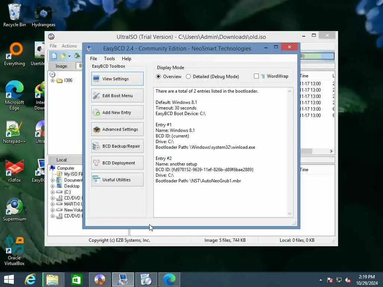Open Add New Entry section
383x287 pixels.
[117, 112]
